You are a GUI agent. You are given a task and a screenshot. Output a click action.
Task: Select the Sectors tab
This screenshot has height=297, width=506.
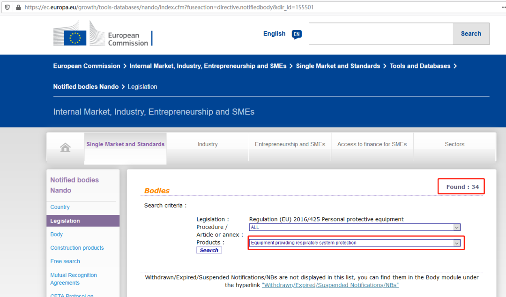tap(454, 144)
